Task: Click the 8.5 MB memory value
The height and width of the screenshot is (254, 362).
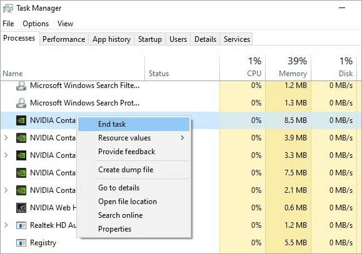Action: [x=296, y=120]
